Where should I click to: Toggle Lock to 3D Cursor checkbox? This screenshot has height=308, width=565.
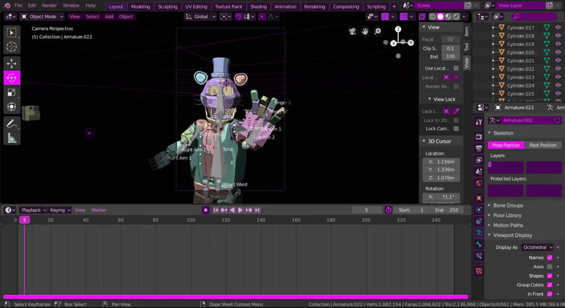pos(456,120)
